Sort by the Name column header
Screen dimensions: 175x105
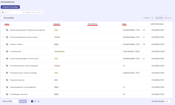(7, 24)
